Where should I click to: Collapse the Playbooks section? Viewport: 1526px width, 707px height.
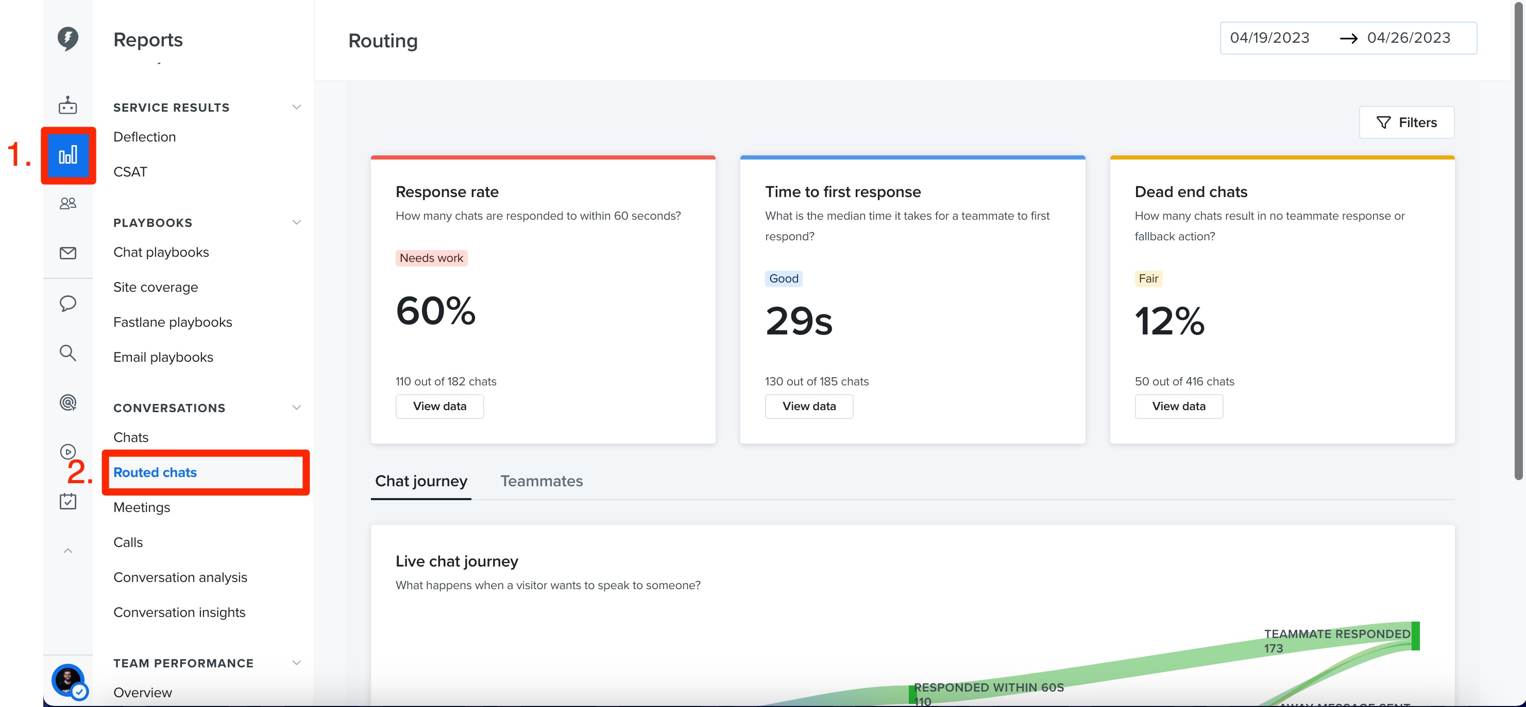(x=297, y=222)
